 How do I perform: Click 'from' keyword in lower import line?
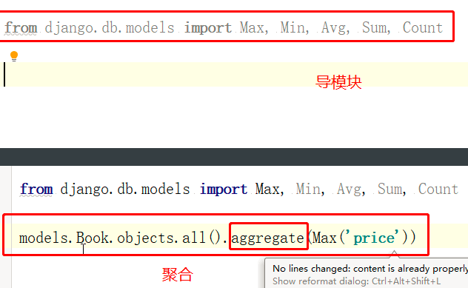[x=36, y=190]
